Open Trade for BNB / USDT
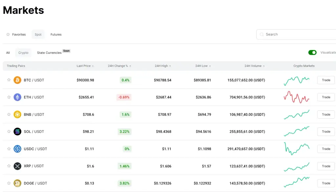Viewport: 336px width, 192px height. tap(326, 115)
